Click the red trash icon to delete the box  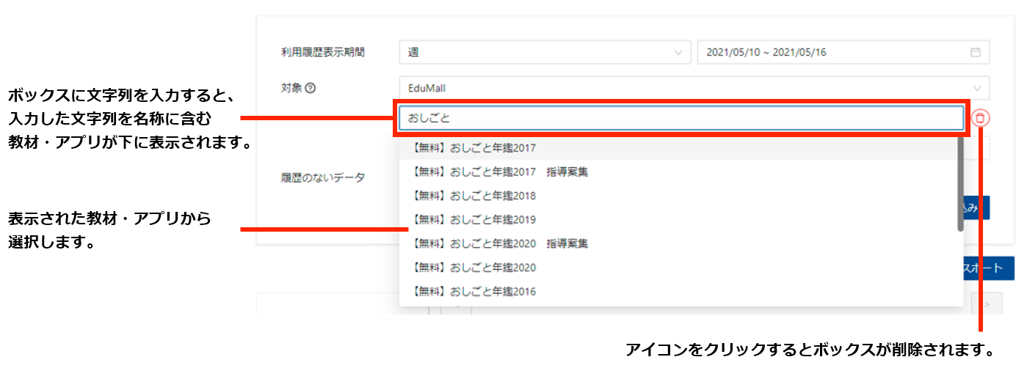click(981, 118)
